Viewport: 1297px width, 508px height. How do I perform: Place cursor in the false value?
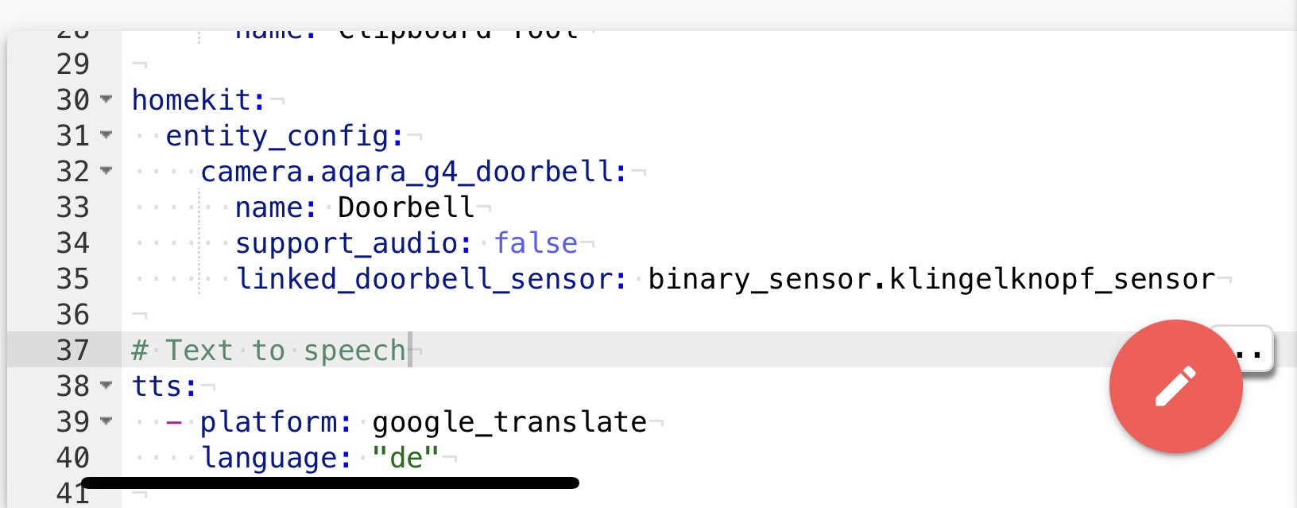[x=536, y=243]
